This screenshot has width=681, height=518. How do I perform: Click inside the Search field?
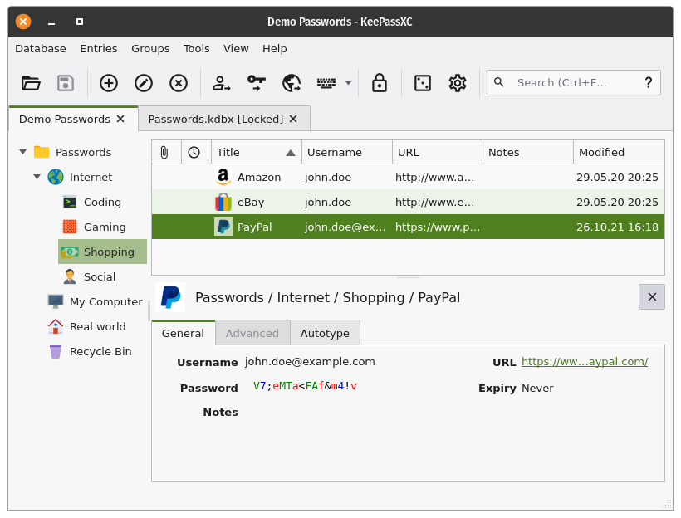pyautogui.click(x=565, y=82)
